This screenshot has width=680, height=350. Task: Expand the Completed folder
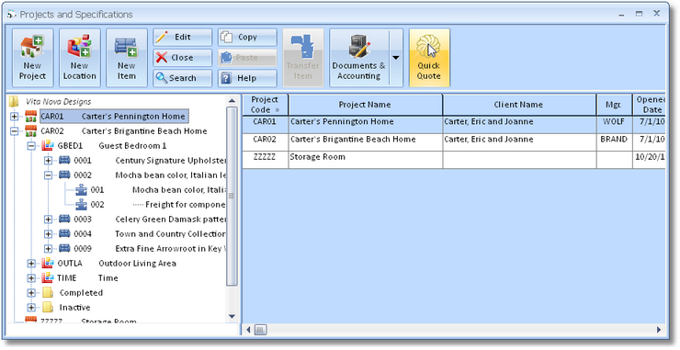31,293
